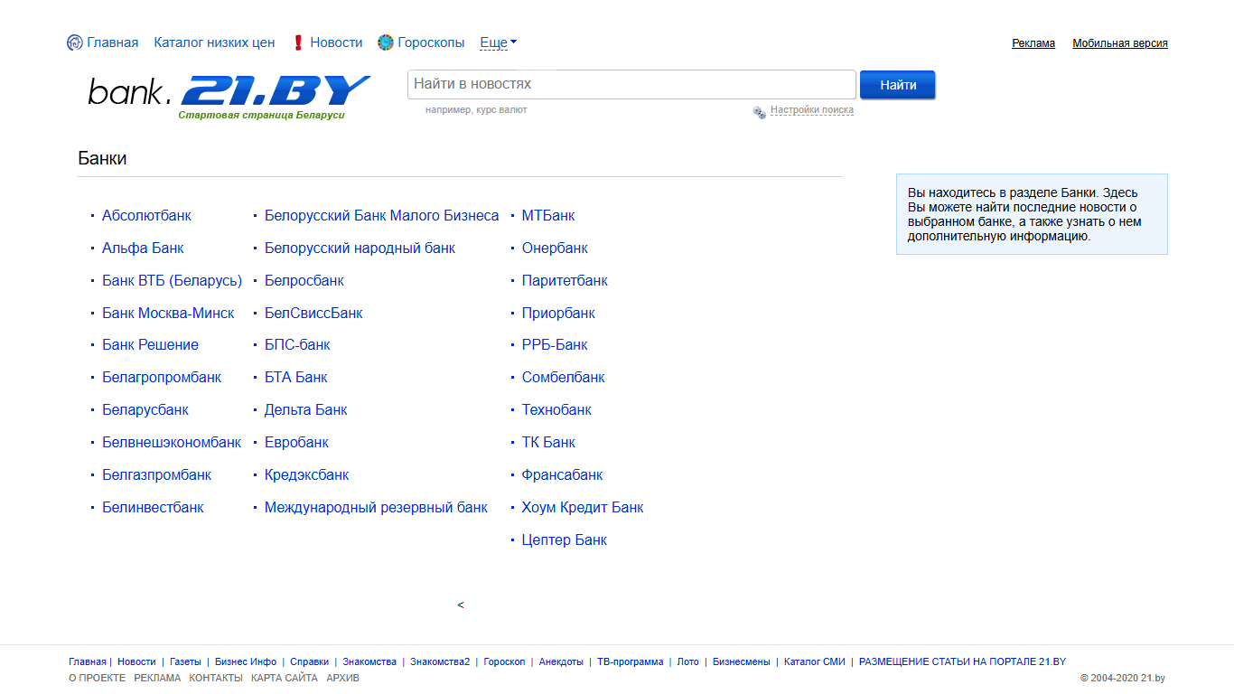Viewport: 1234px width, 694px height.
Task: Open Белагропромбанк
Action: tap(162, 378)
